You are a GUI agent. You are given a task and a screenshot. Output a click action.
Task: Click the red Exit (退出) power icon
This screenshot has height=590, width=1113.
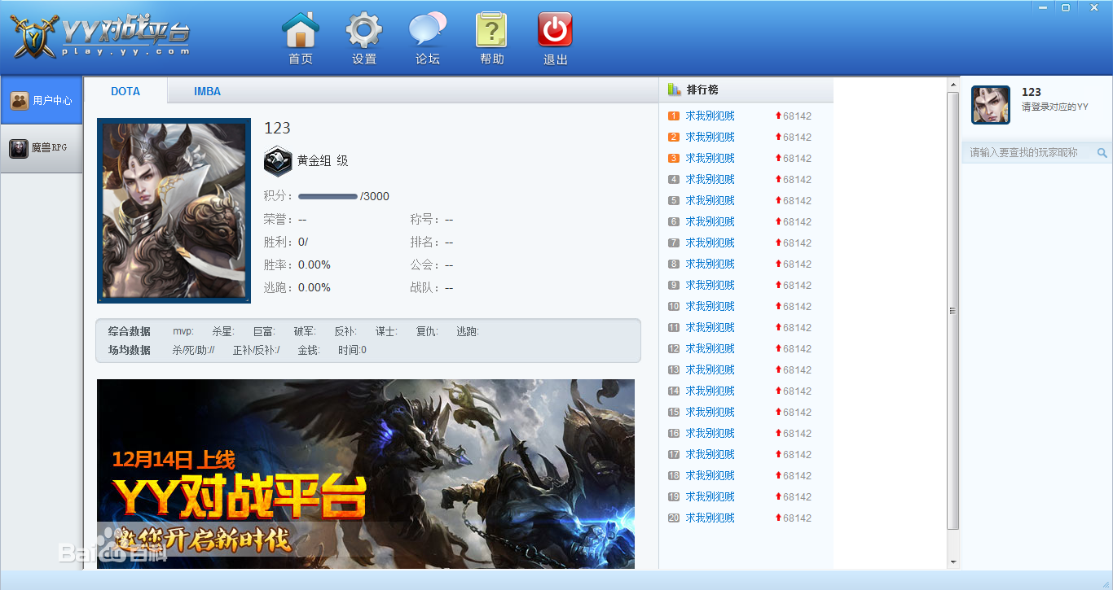coord(555,31)
